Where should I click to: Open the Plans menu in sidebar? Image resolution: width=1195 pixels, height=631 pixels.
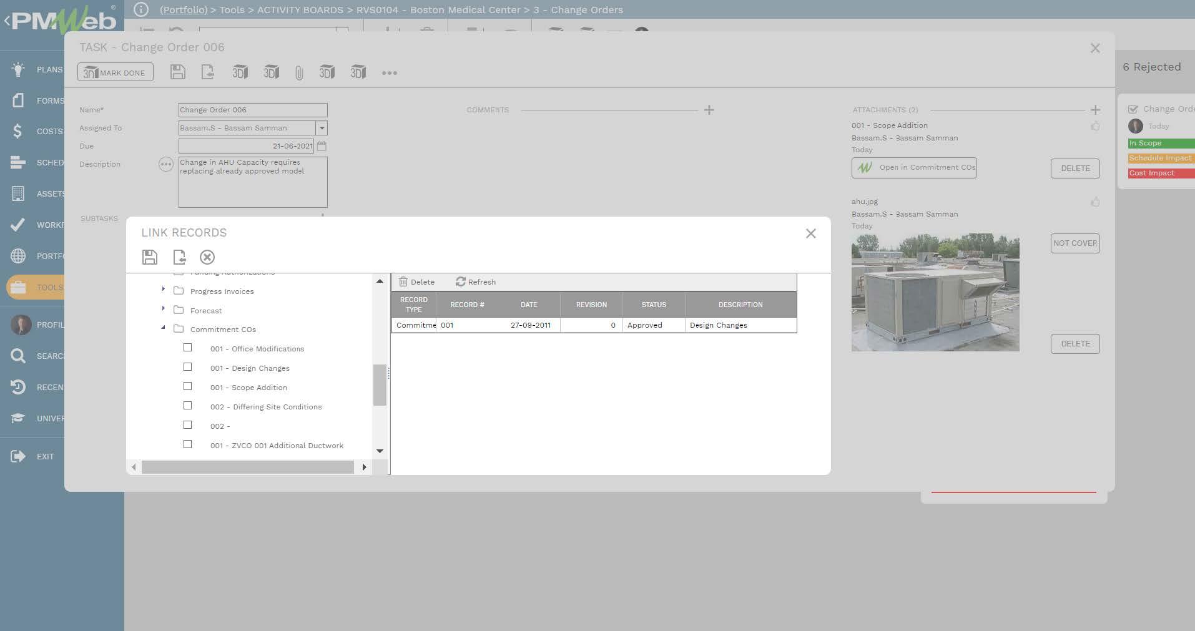click(x=37, y=69)
